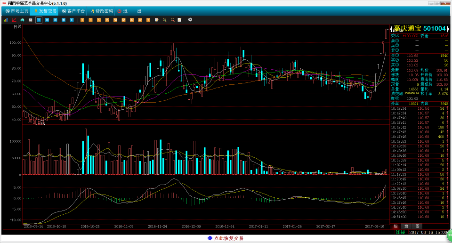The height and width of the screenshot is (243, 452).
Task: Click trade row at 13:08:10
Action: (420, 188)
